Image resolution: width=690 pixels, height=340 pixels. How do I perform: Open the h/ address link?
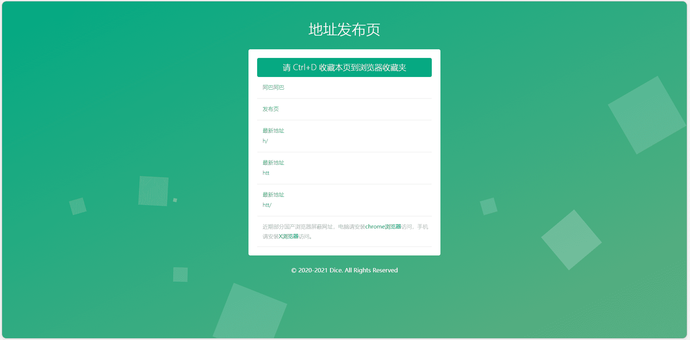pos(265,141)
